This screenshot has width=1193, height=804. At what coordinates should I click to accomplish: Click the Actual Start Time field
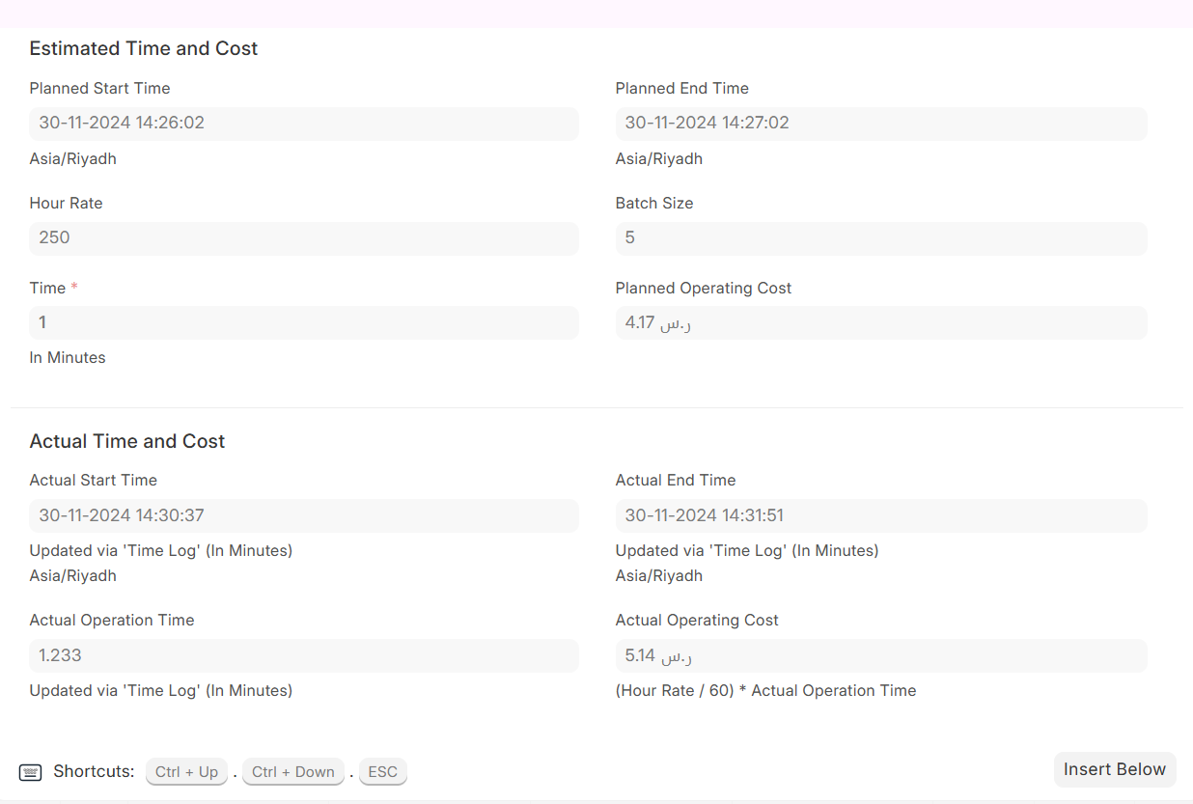(303, 516)
